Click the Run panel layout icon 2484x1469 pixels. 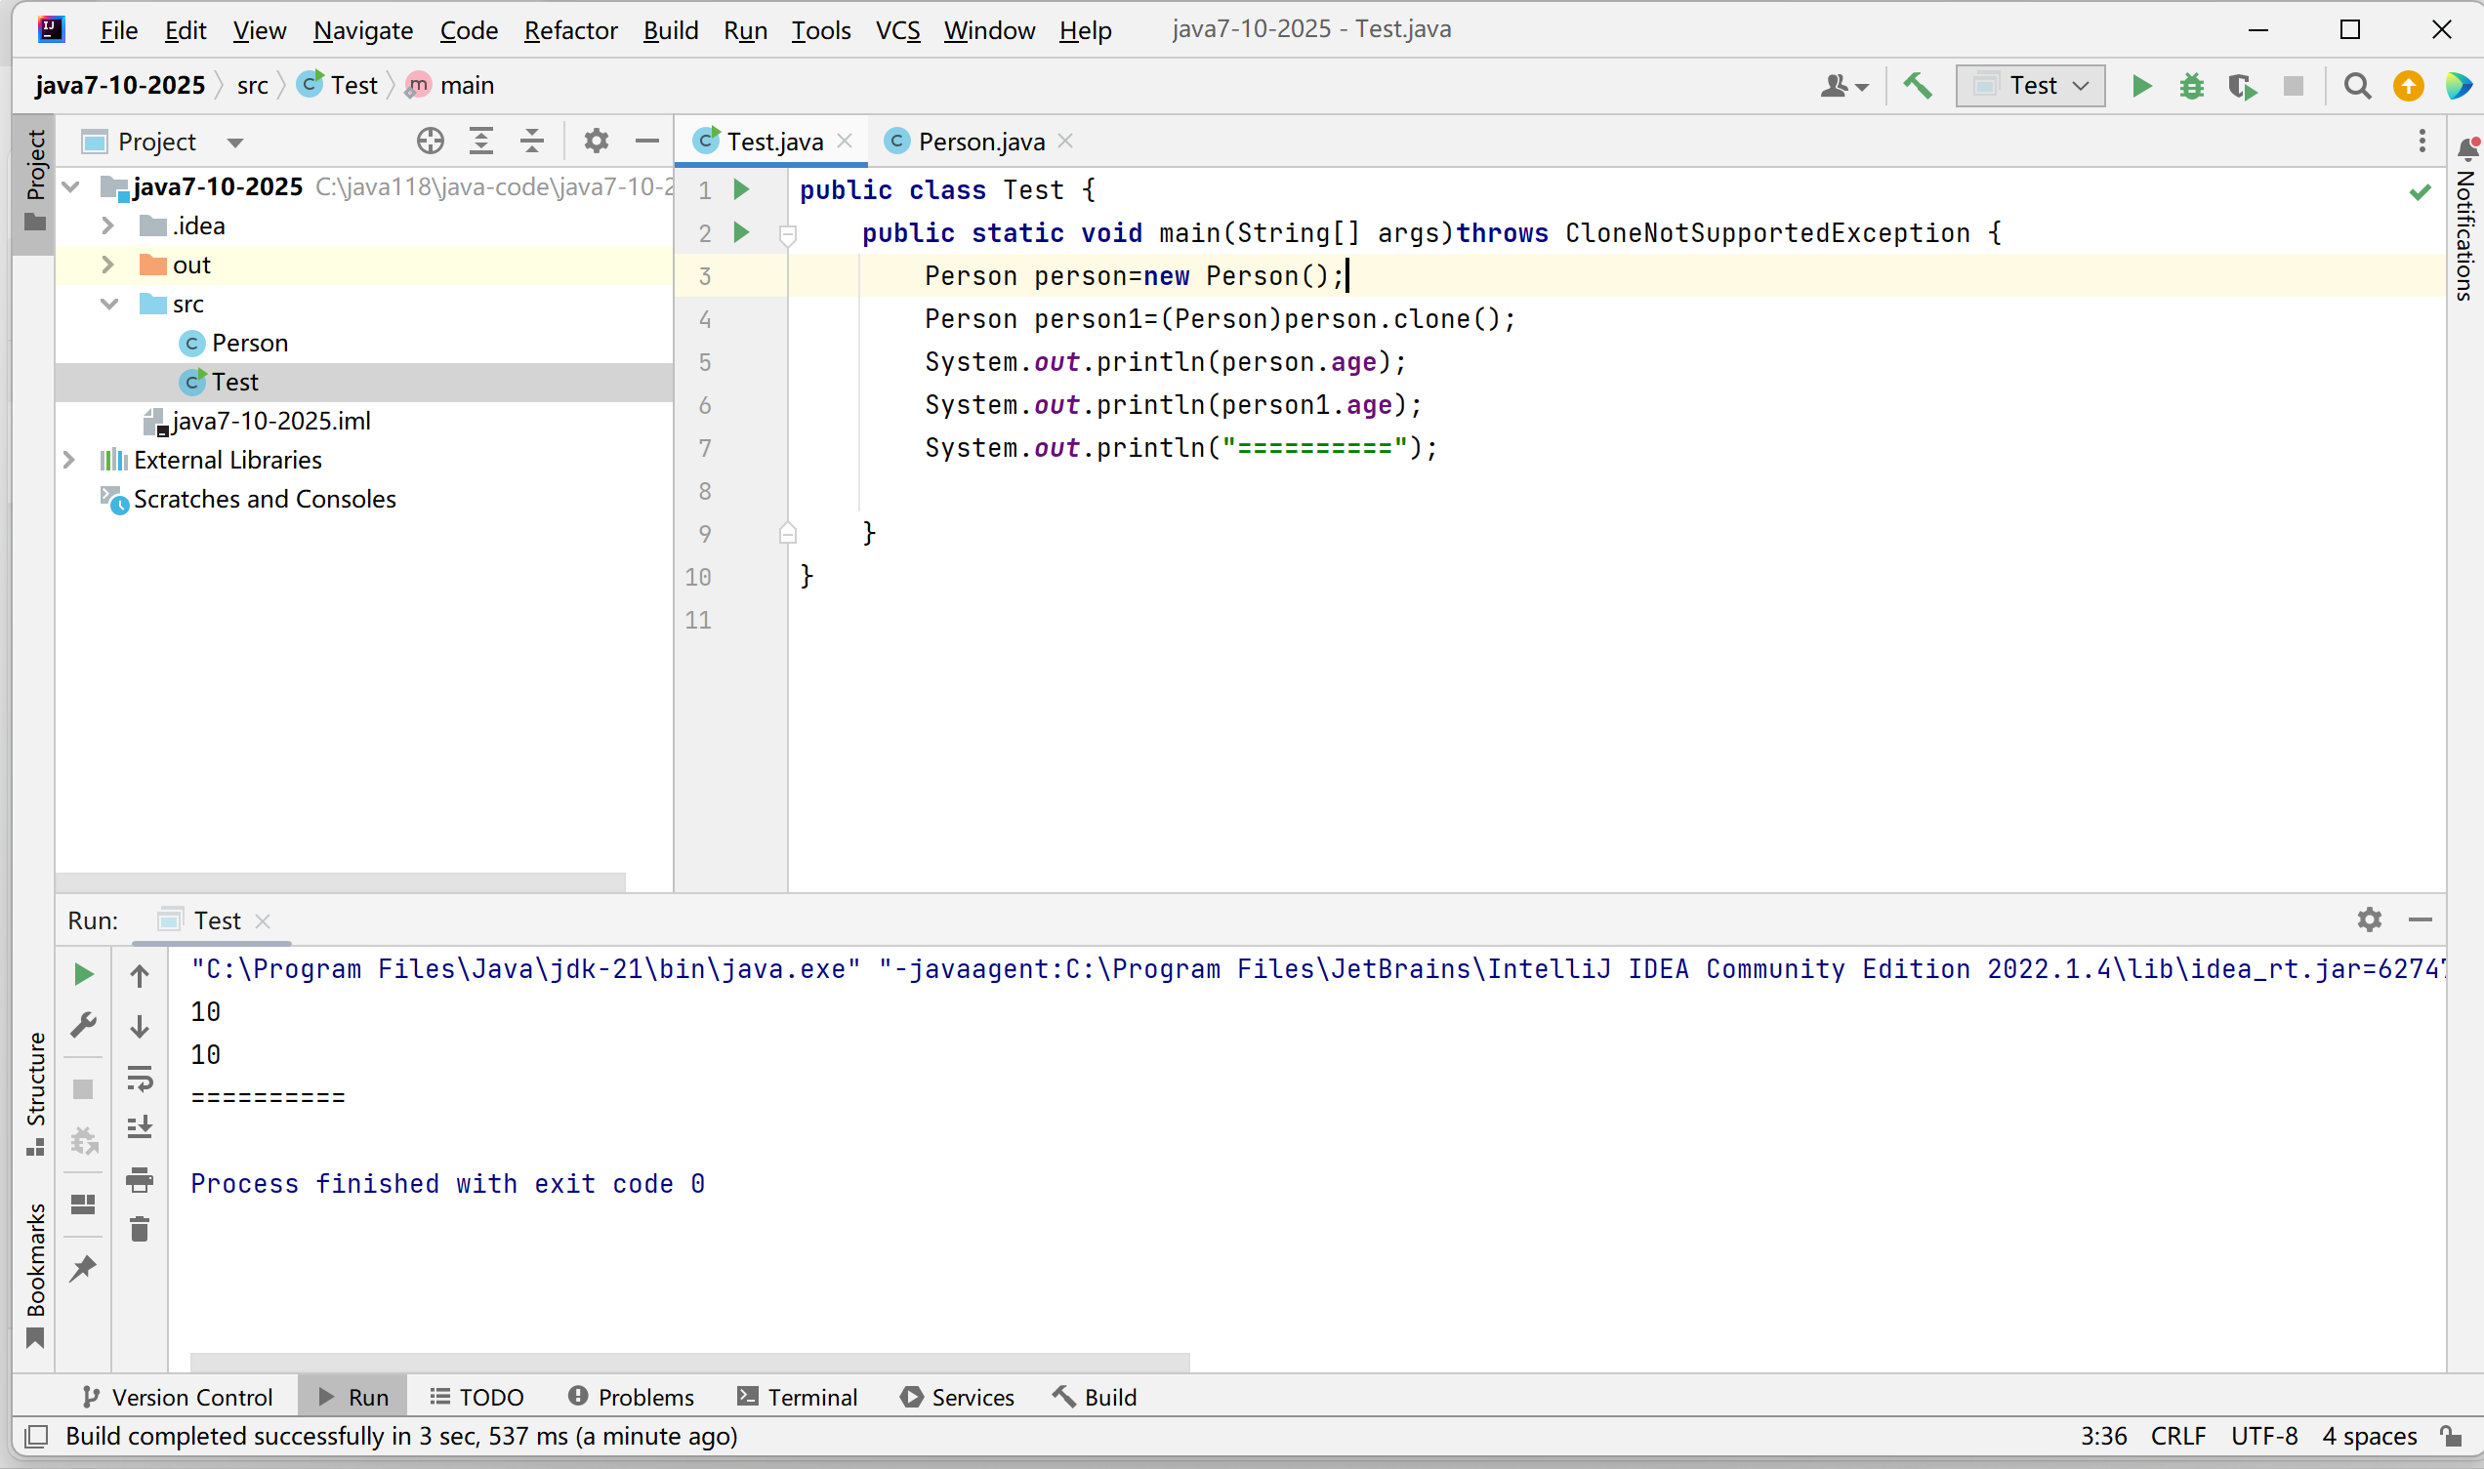click(x=84, y=1204)
